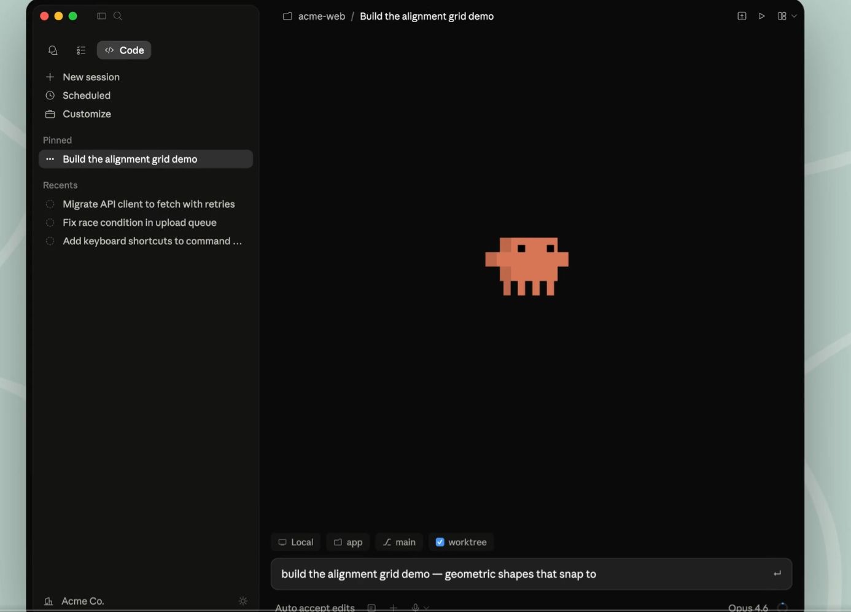Click the three-dot icon on the pinned session

click(x=50, y=159)
